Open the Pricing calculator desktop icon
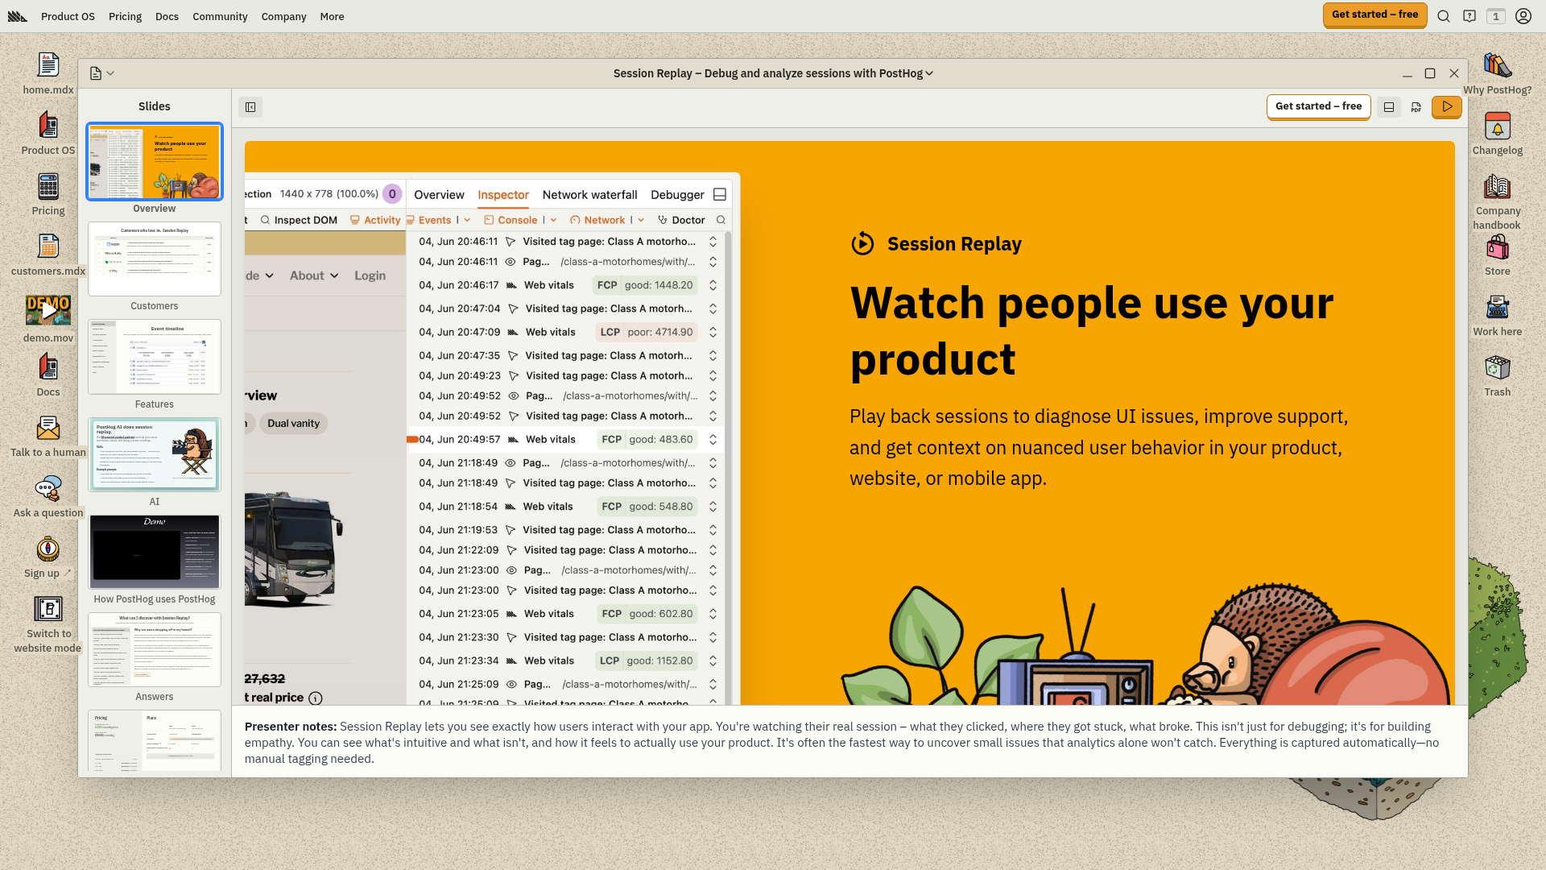Screen dimensions: 1546x870 (x=48, y=194)
